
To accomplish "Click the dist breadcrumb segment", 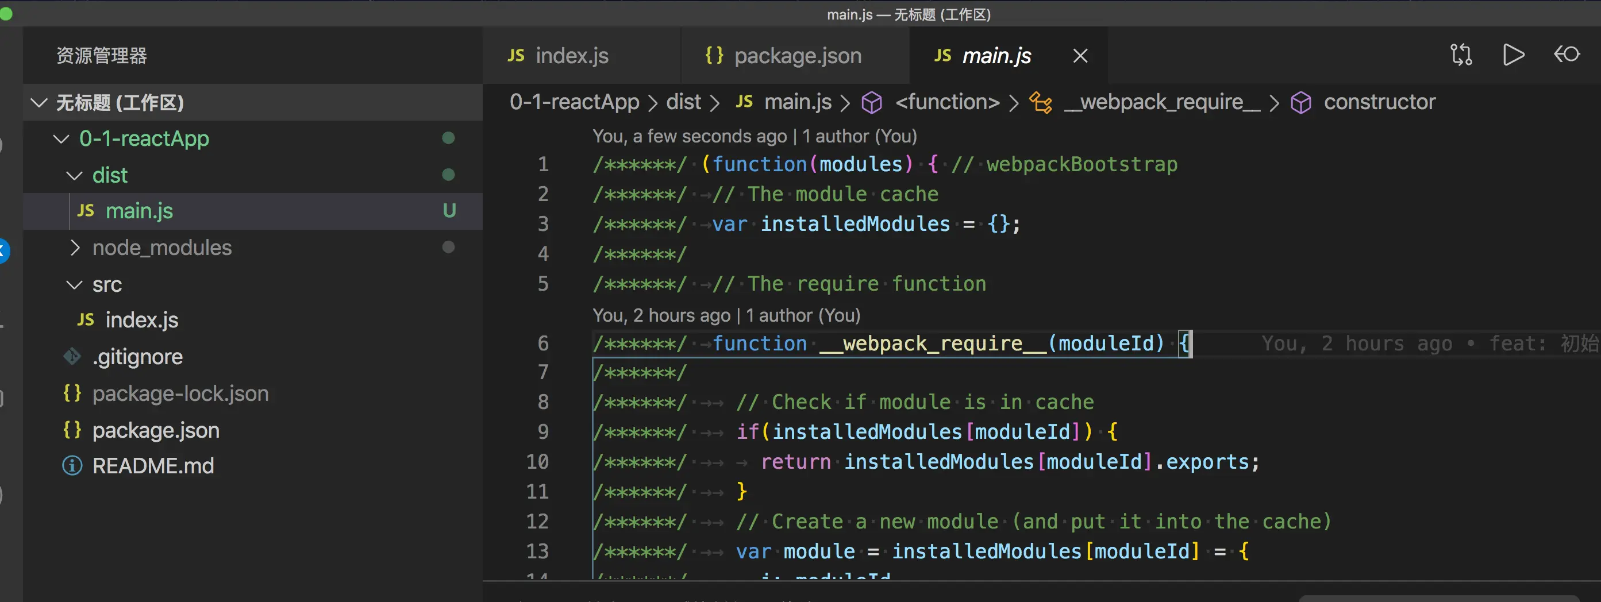I will [683, 102].
